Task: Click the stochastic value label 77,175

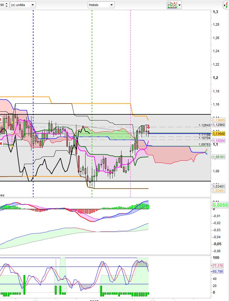Action: point(218,266)
